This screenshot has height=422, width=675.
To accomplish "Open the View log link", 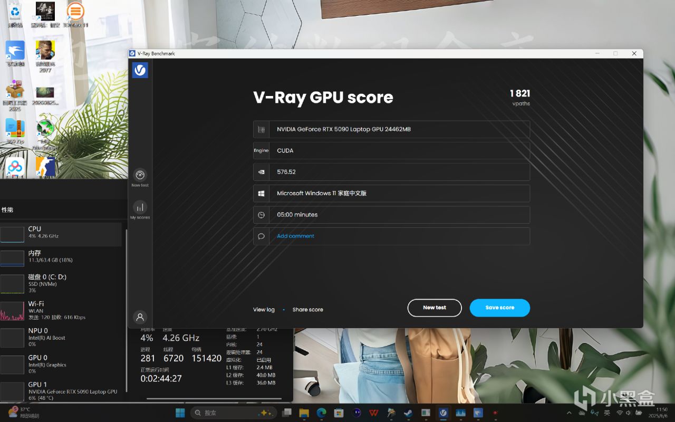I will click(264, 310).
